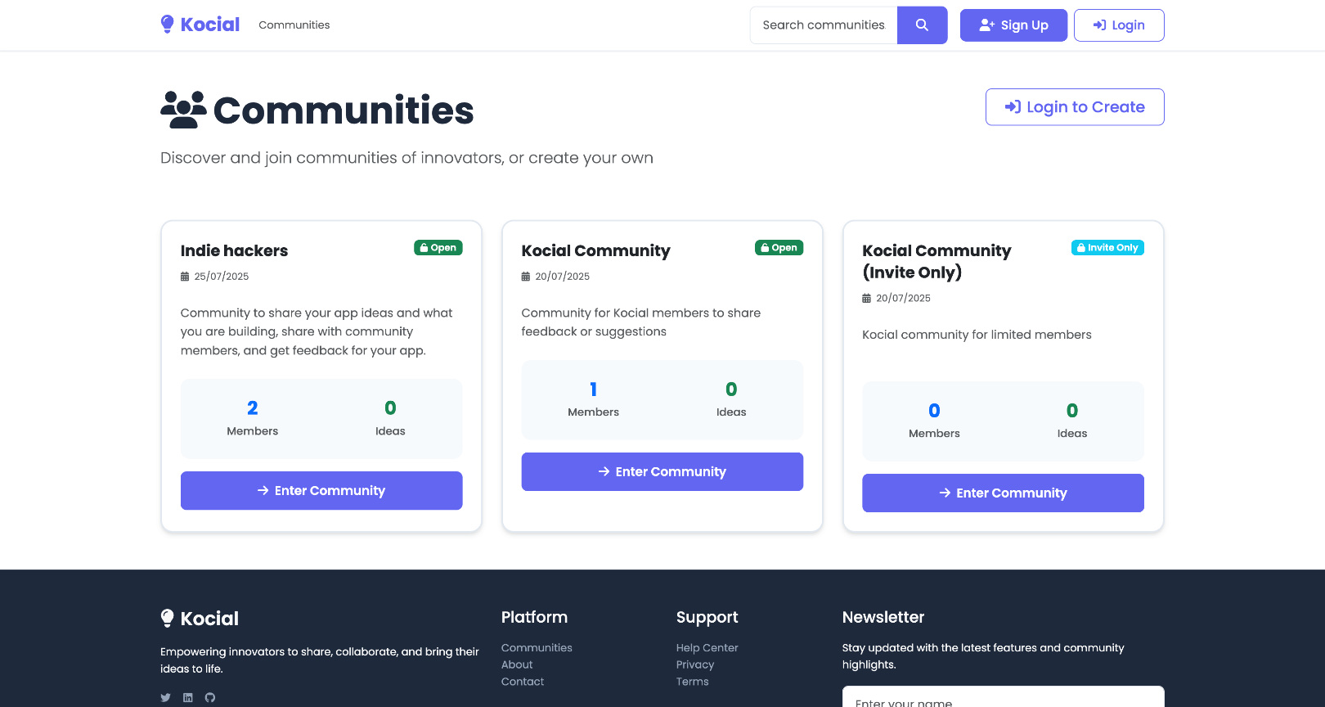Click the Newsletter heading in footer

pyautogui.click(x=883, y=618)
